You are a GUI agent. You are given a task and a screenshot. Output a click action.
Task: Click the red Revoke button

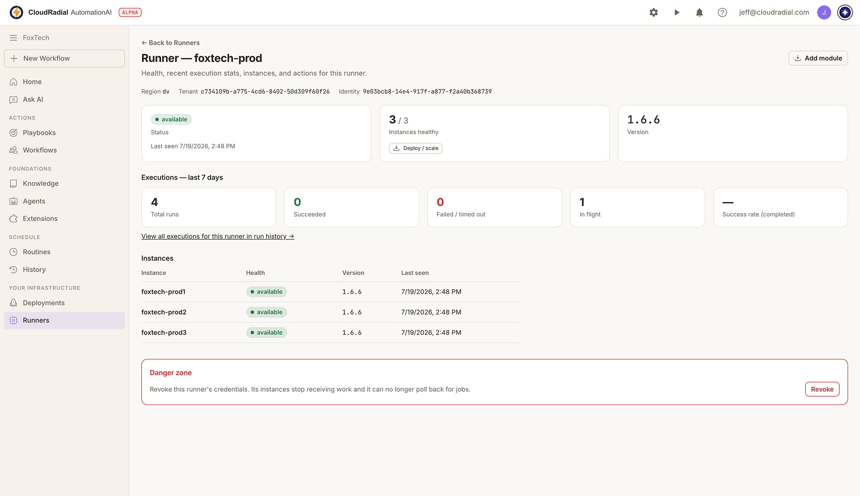pyautogui.click(x=822, y=389)
